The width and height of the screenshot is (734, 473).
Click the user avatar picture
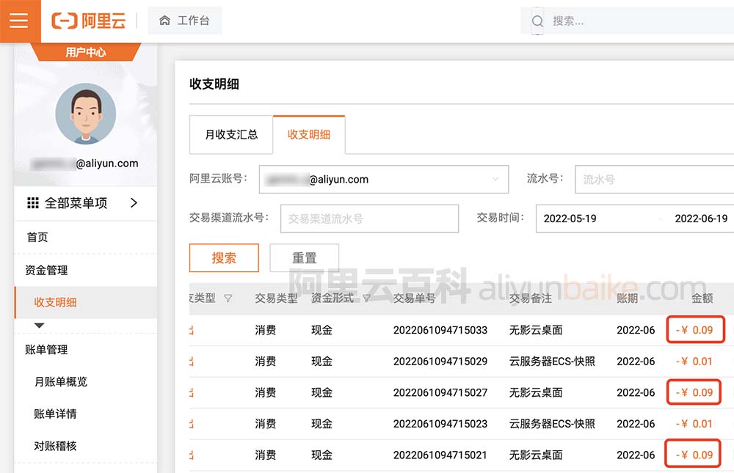point(86,113)
